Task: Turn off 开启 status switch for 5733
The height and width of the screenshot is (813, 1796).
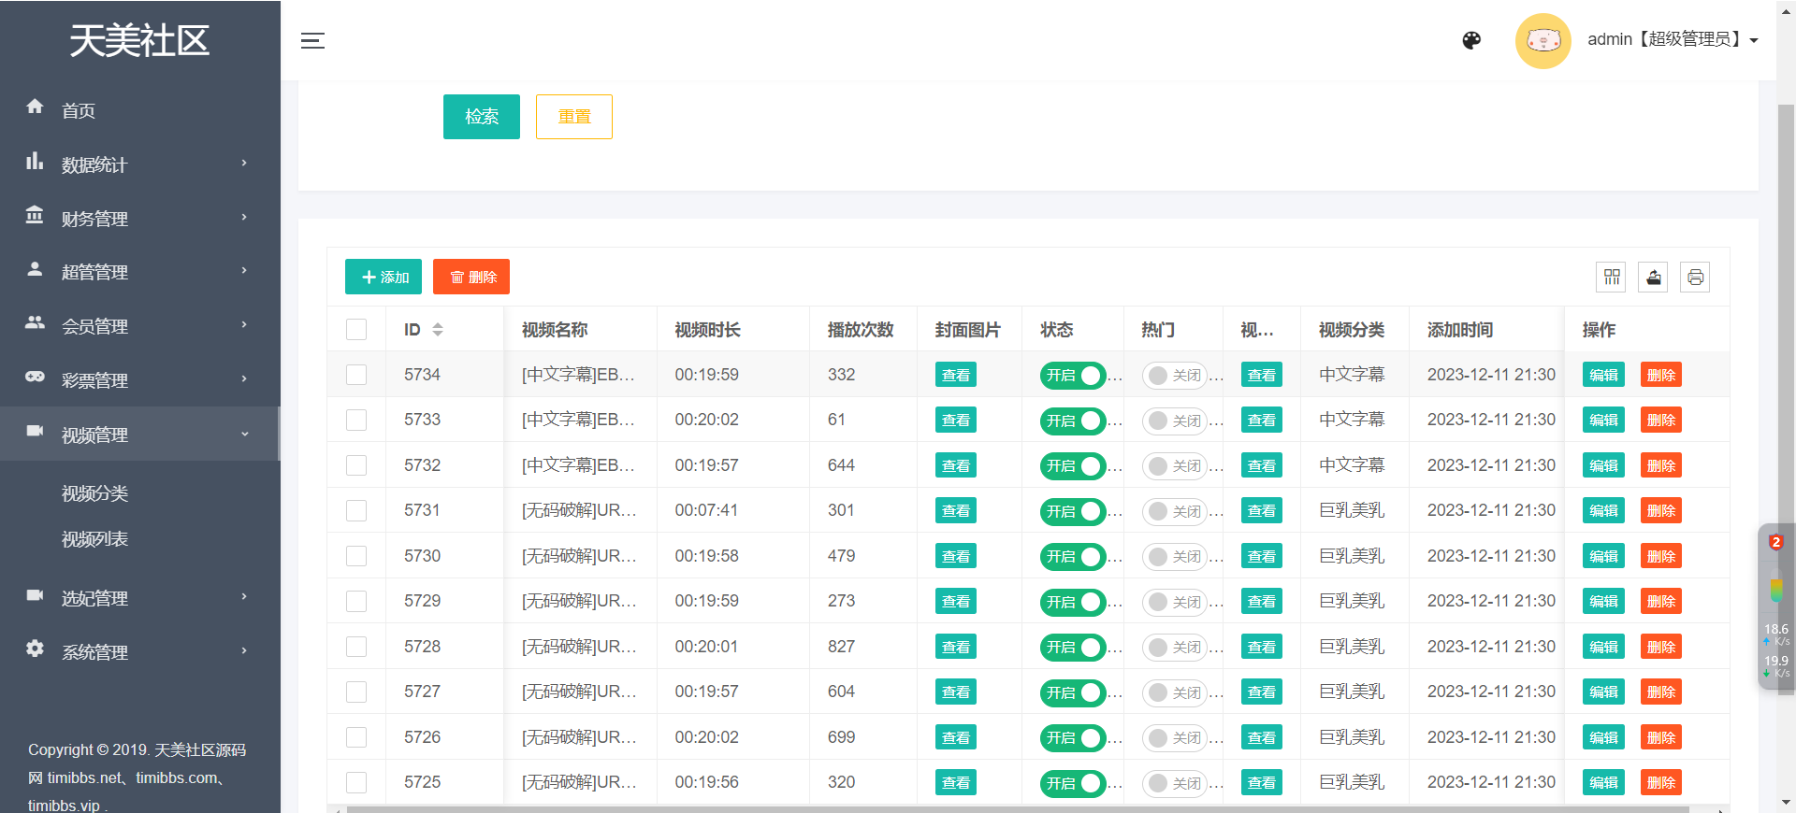Action: 1073,421
